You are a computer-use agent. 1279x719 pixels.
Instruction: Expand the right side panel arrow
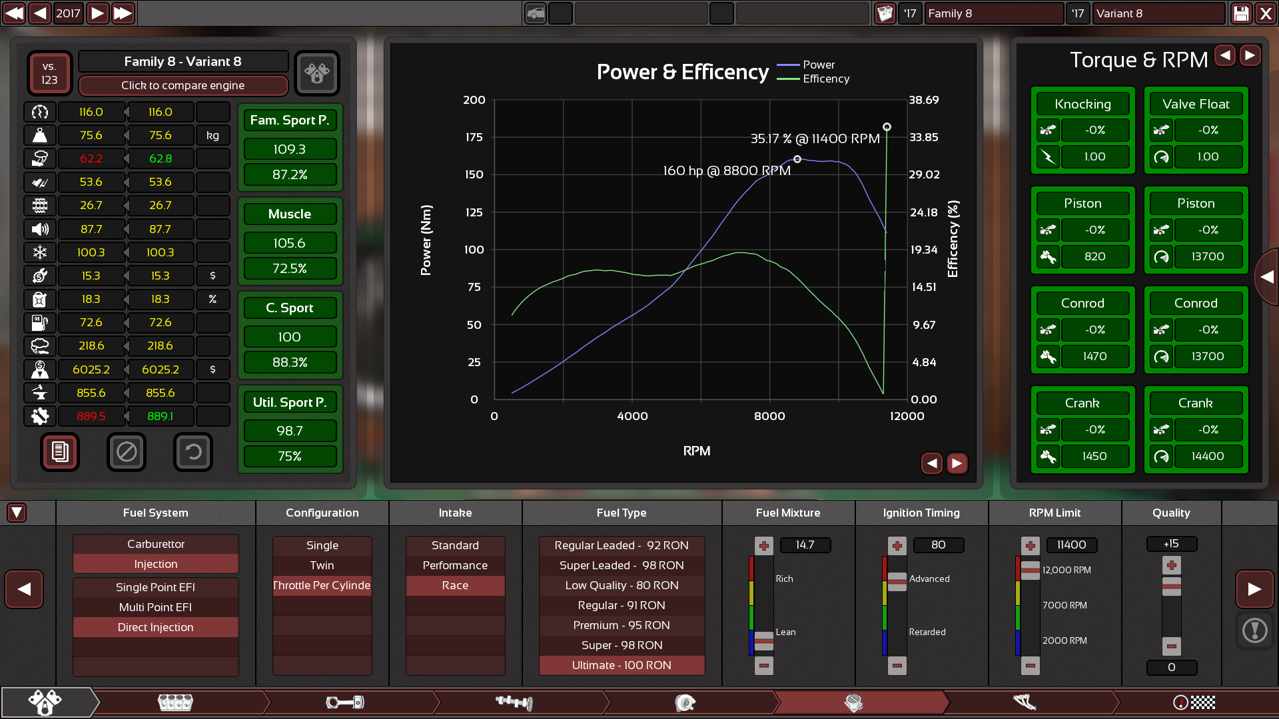pos(1266,277)
